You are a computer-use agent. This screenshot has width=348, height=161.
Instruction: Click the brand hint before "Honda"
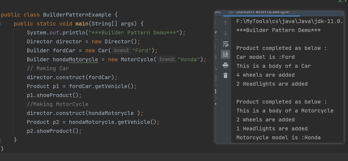click(x=167, y=59)
